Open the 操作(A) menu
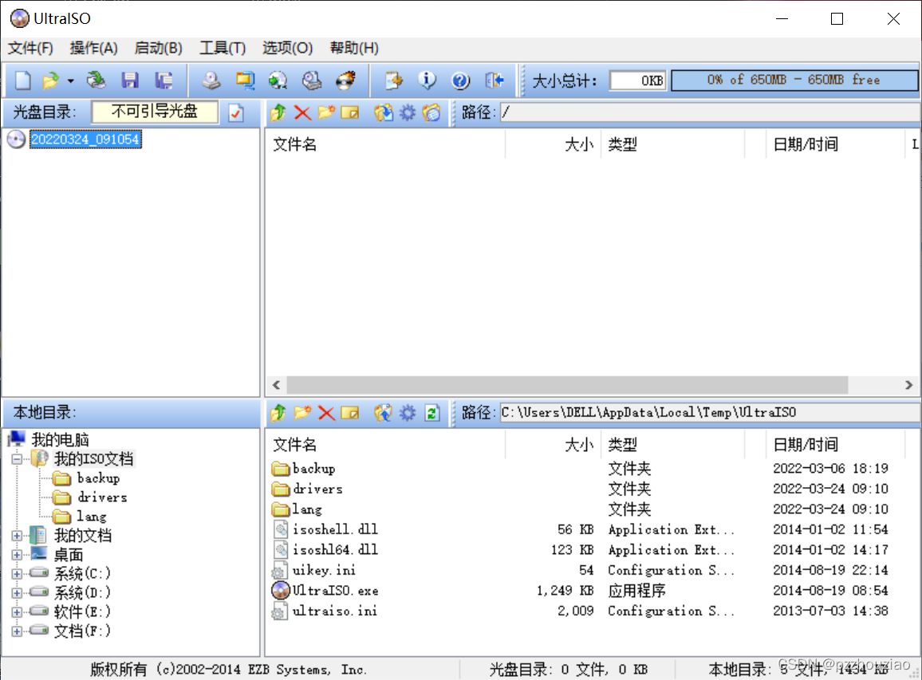The image size is (922, 680). (93, 48)
